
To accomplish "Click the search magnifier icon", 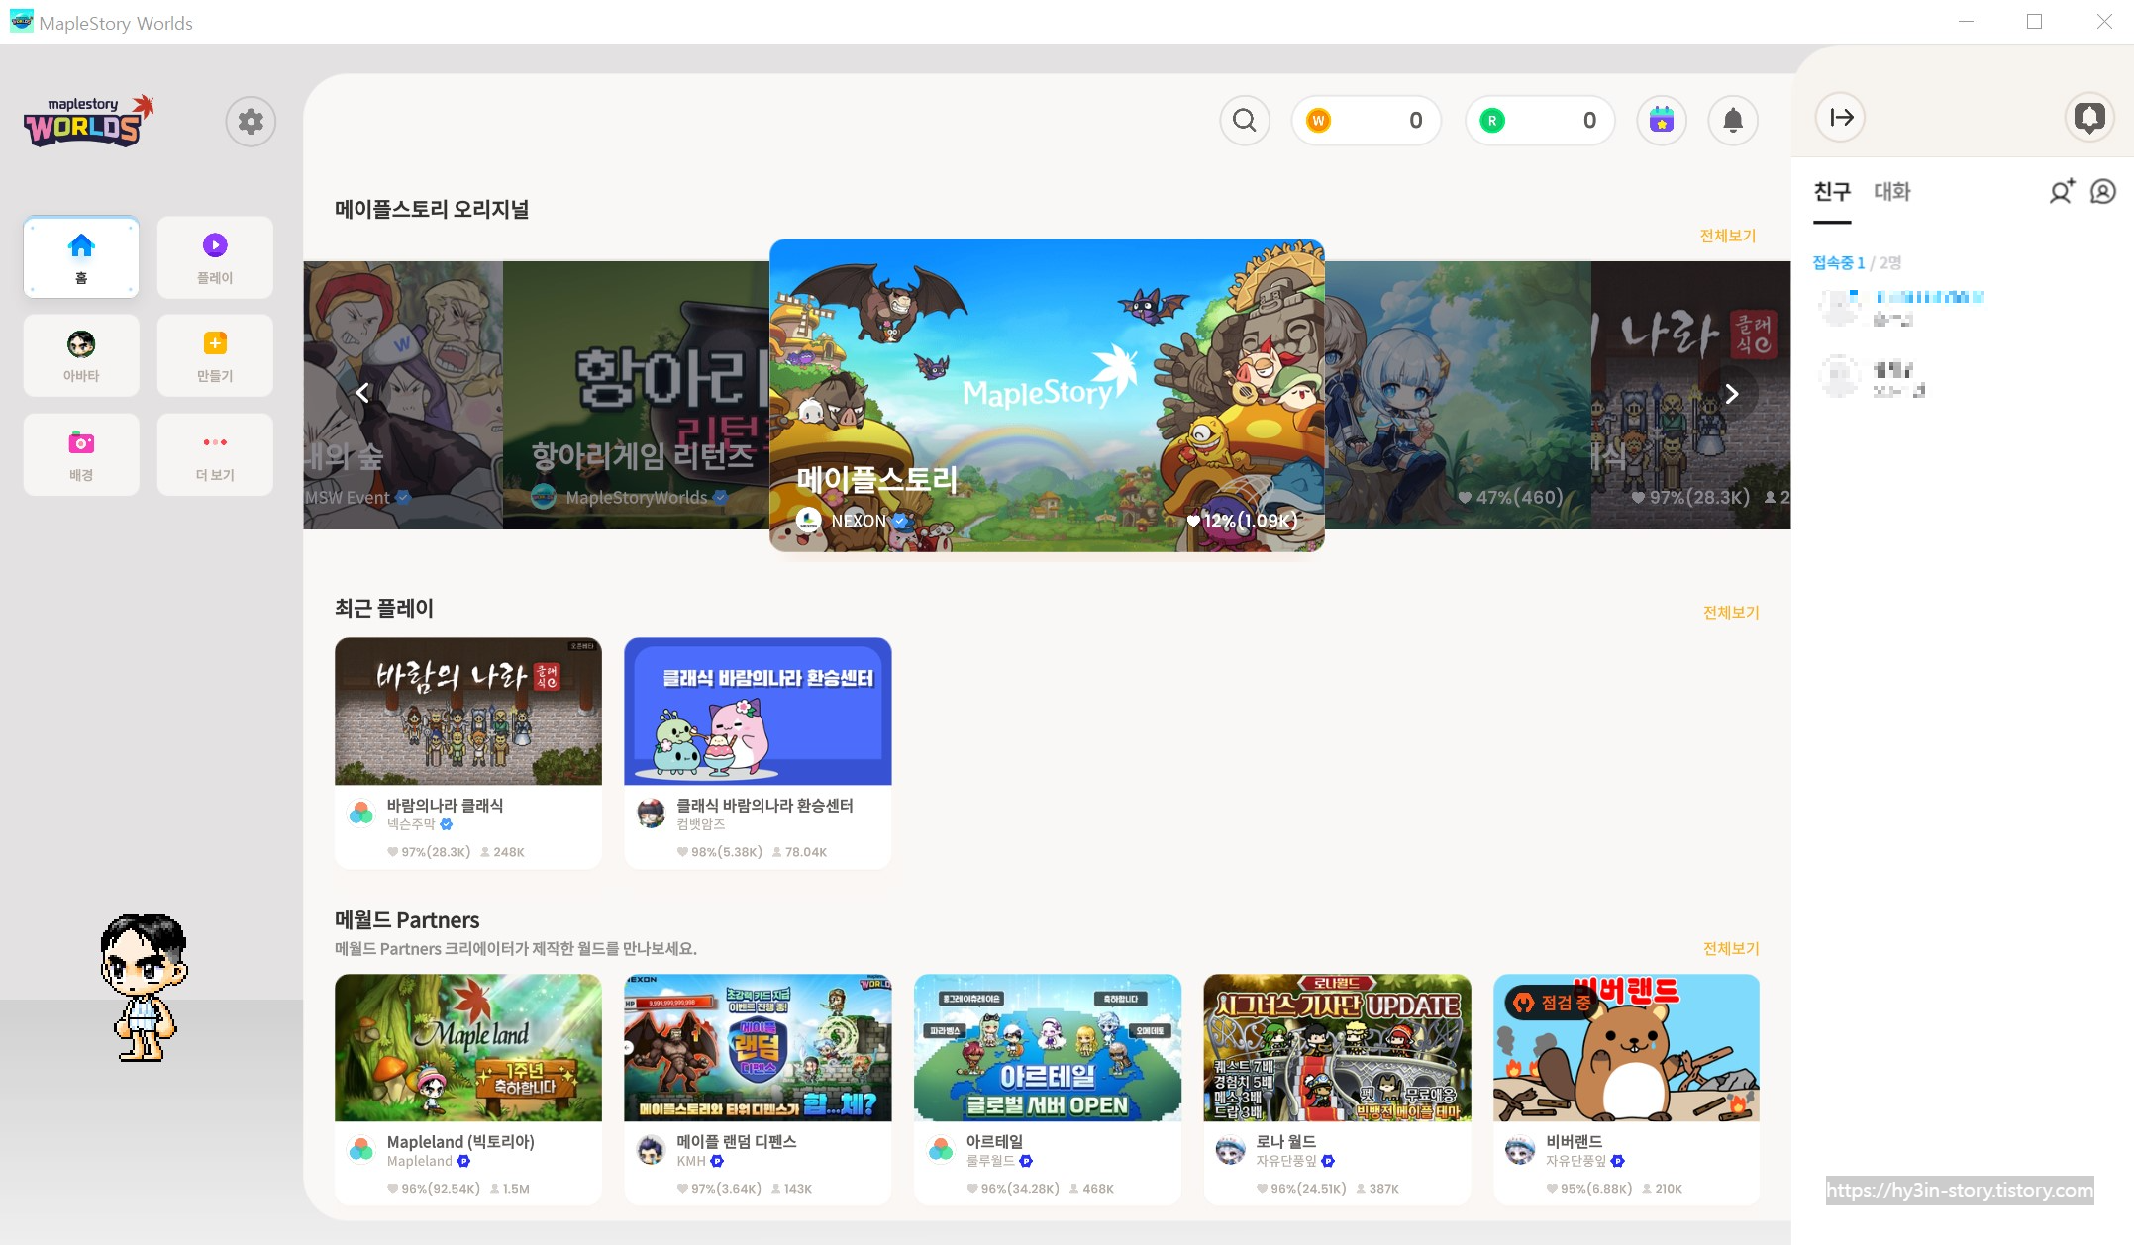I will coord(1244,121).
